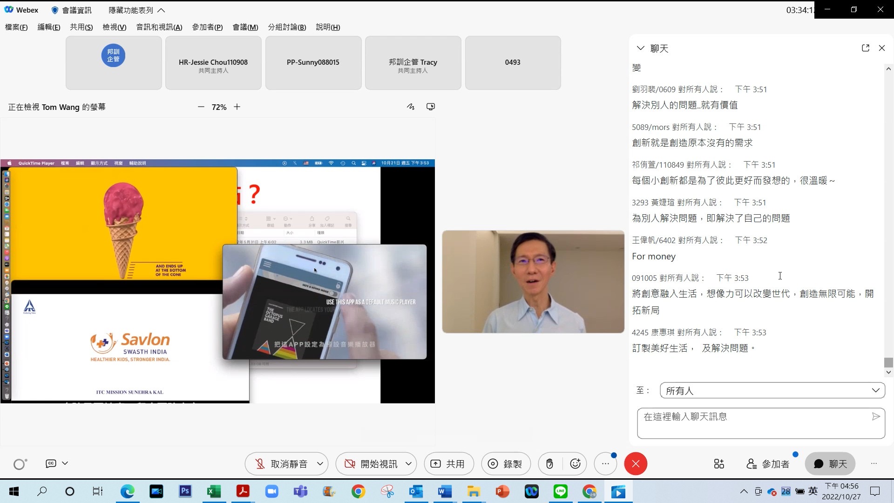Close the chat panel
Viewport: 894px width, 503px height.
pyautogui.click(x=882, y=48)
